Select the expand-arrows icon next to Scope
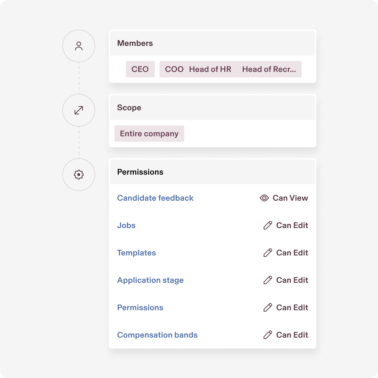Viewport: 378px width, 378px height. click(x=79, y=110)
